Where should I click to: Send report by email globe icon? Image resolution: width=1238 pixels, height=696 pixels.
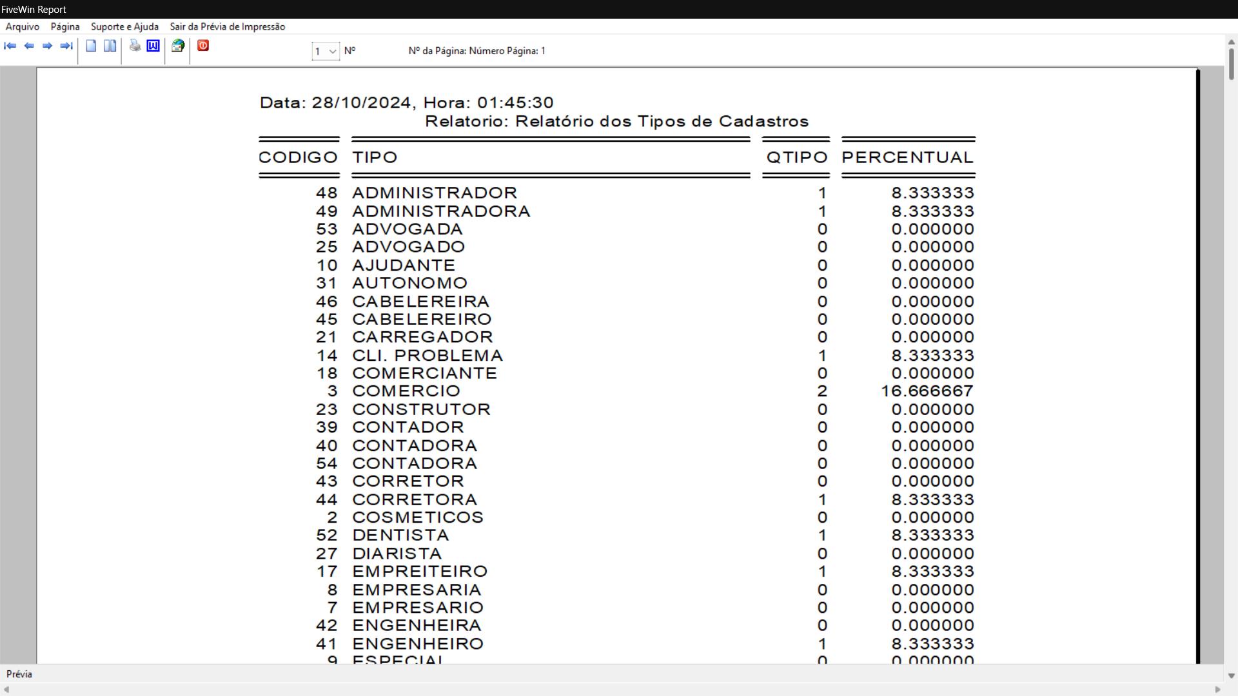[178, 46]
